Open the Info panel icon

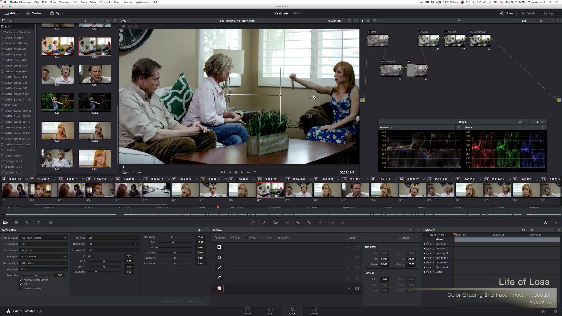tap(557, 222)
